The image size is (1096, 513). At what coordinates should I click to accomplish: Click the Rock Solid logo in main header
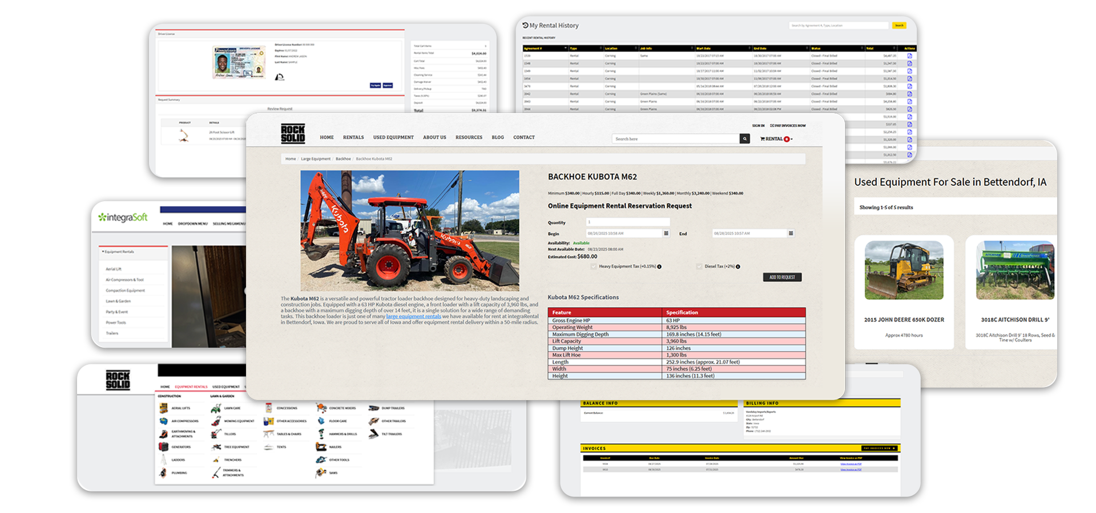pos(293,133)
